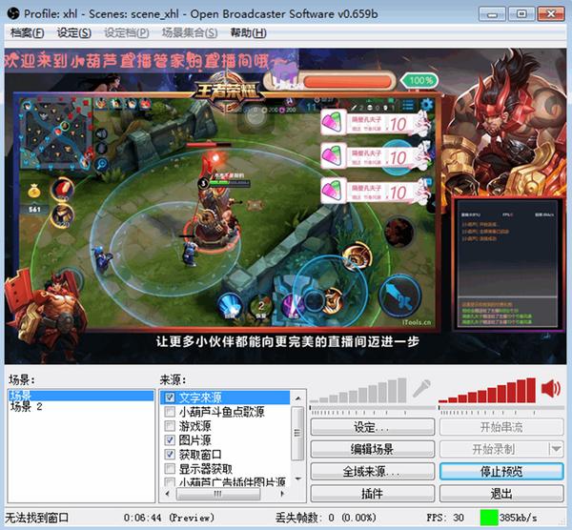Click the 开始录制 button

click(494, 449)
